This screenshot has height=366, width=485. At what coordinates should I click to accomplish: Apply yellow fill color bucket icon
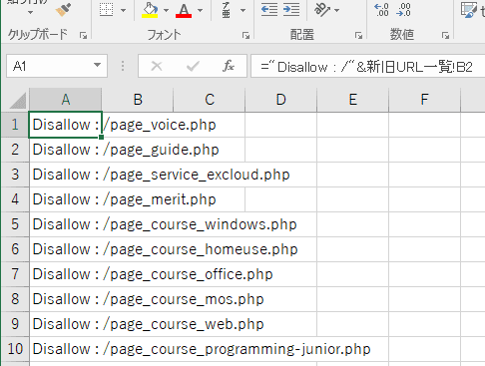click(150, 10)
